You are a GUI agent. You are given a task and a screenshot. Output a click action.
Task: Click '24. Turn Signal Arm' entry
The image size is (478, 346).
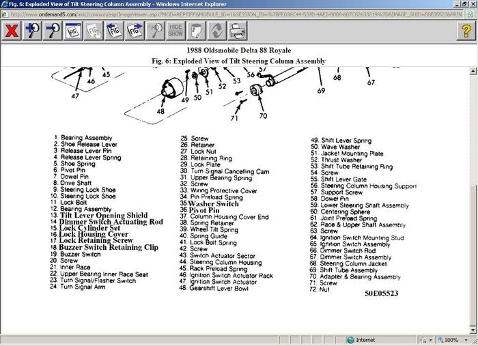point(78,287)
